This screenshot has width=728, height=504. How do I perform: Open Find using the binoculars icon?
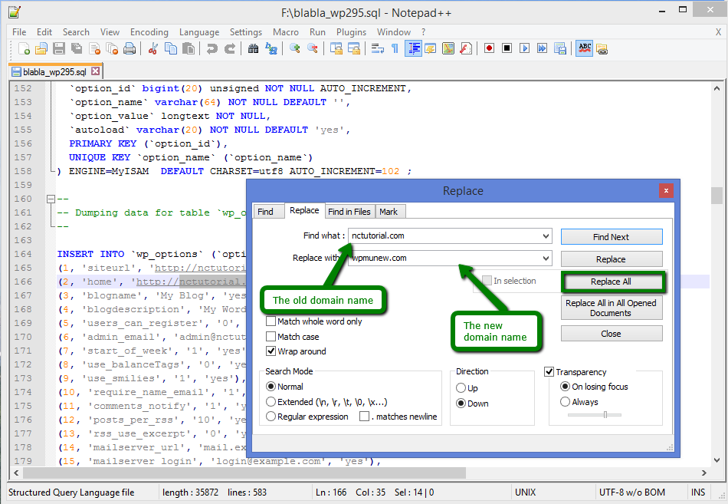coord(253,48)
